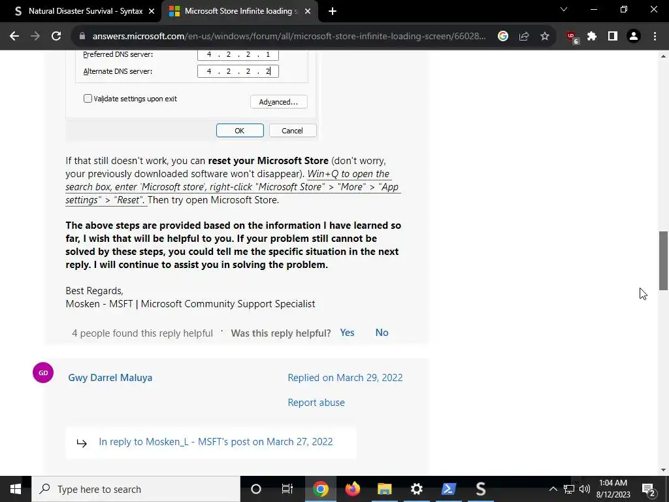Click the Google icon in address bar
This screenshot has width=669, height=502.
[x=503, y=37]
